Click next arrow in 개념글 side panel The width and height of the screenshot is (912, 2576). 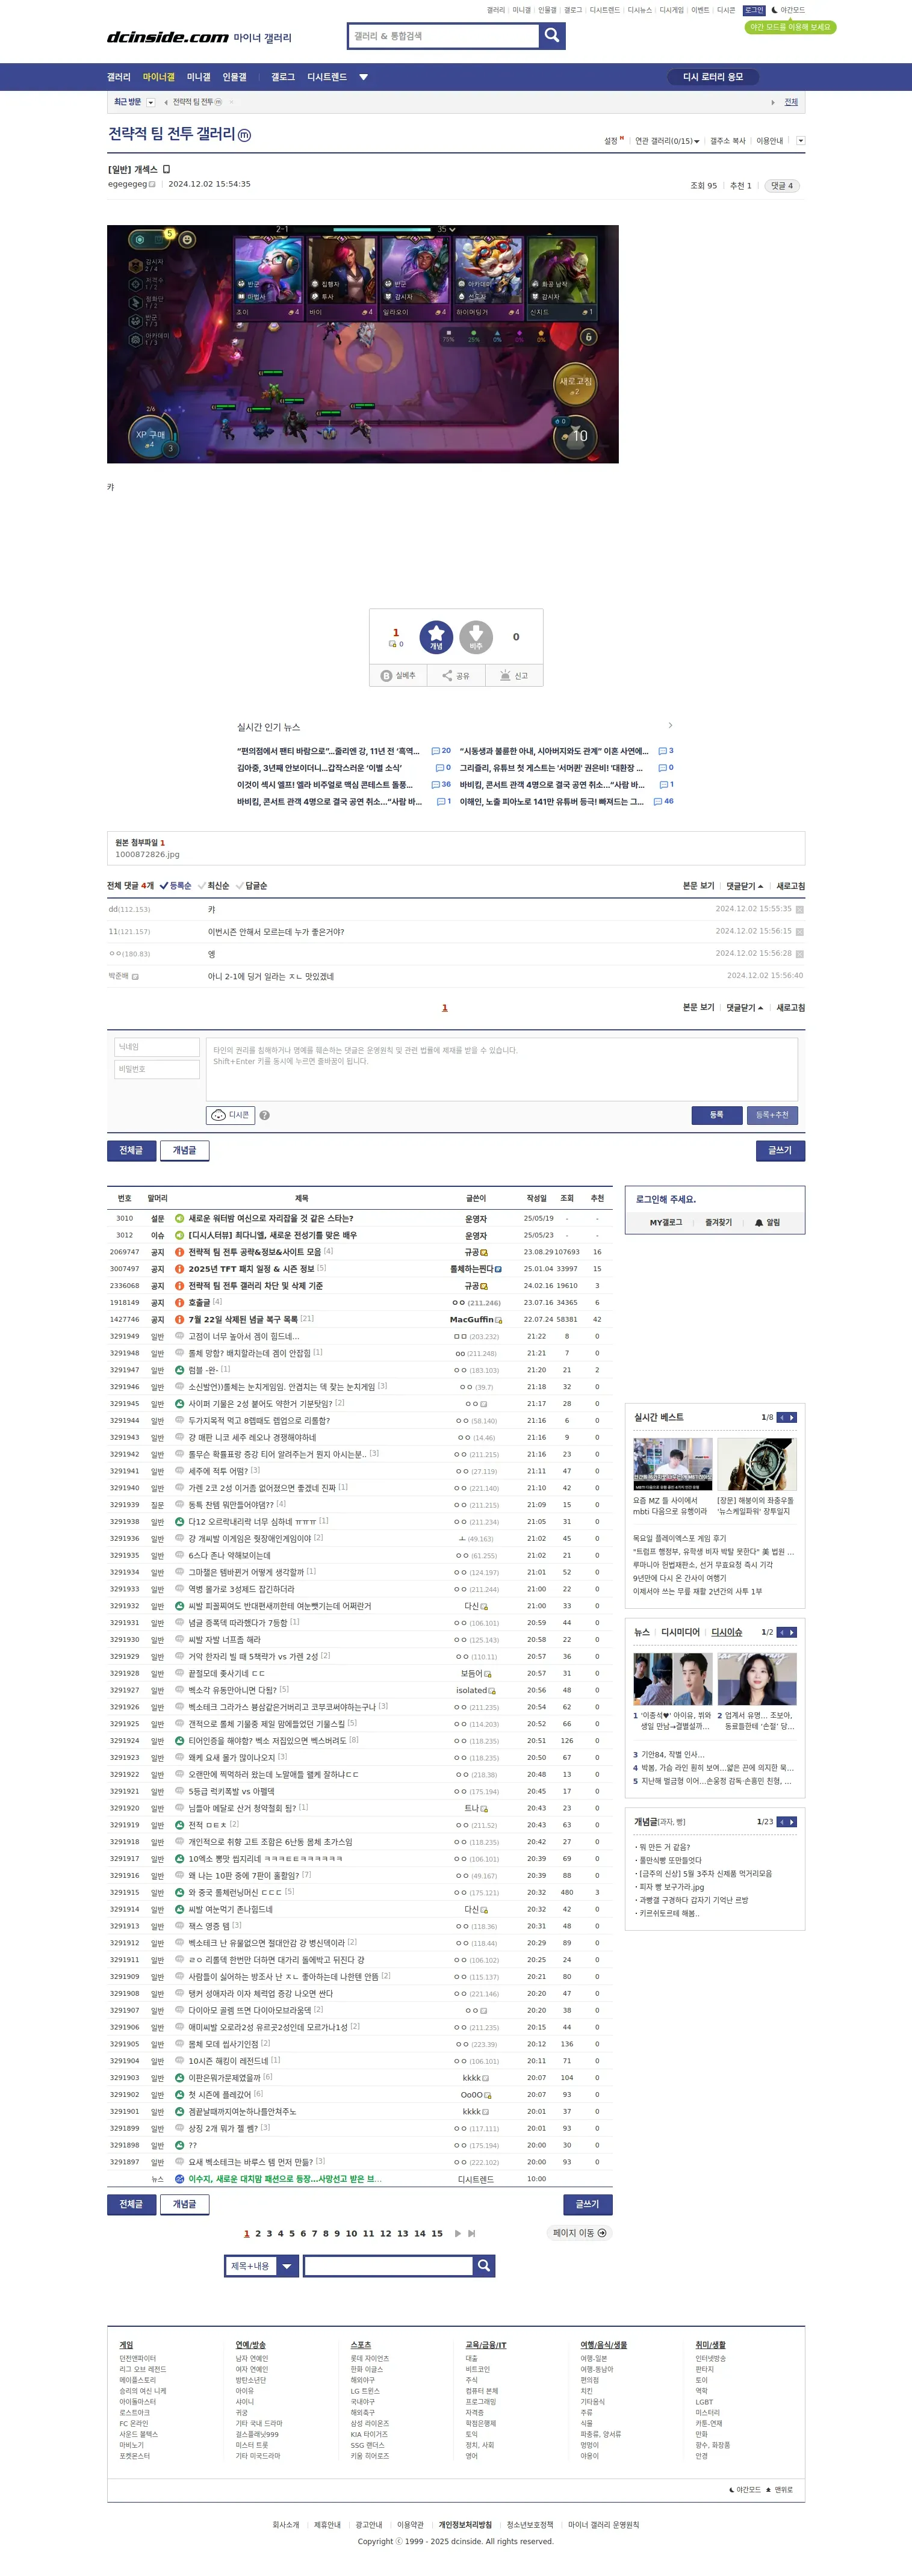[792, 1822]
